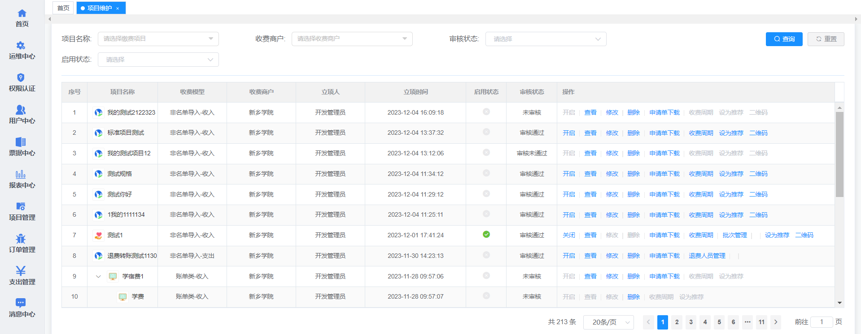Open 运维中心 gear icon in sidebar
This screenshot has height=334, width=861.
pos(21,45)
